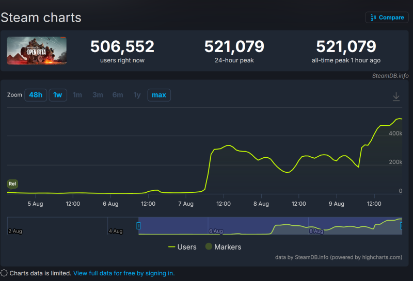The width and height of the screenshot is (413, 281).
Task: Set chart zoom to 6m
Action: pyautogui.click(x=118, y=95)
